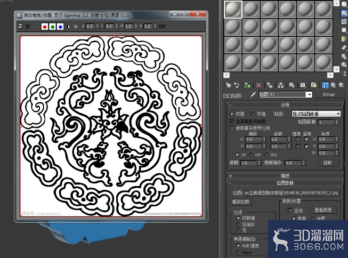The height and width of the screenshot is (258, 348).
Task: Click Material ID Channel icon
Action: 303,85
